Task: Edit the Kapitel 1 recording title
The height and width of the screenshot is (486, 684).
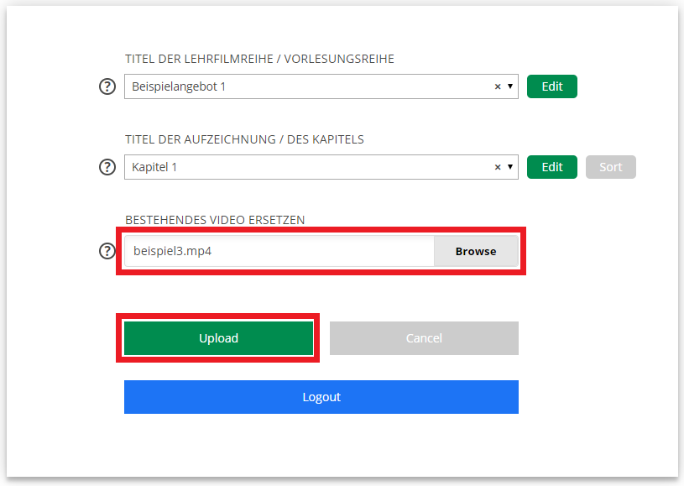Action: click(x=552, y=167)
